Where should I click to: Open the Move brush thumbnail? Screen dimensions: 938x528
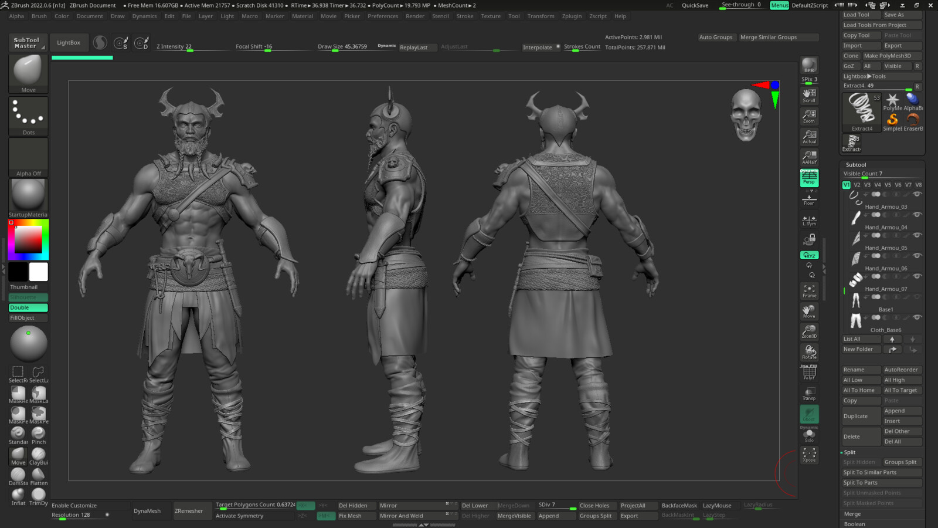[28, 73]
